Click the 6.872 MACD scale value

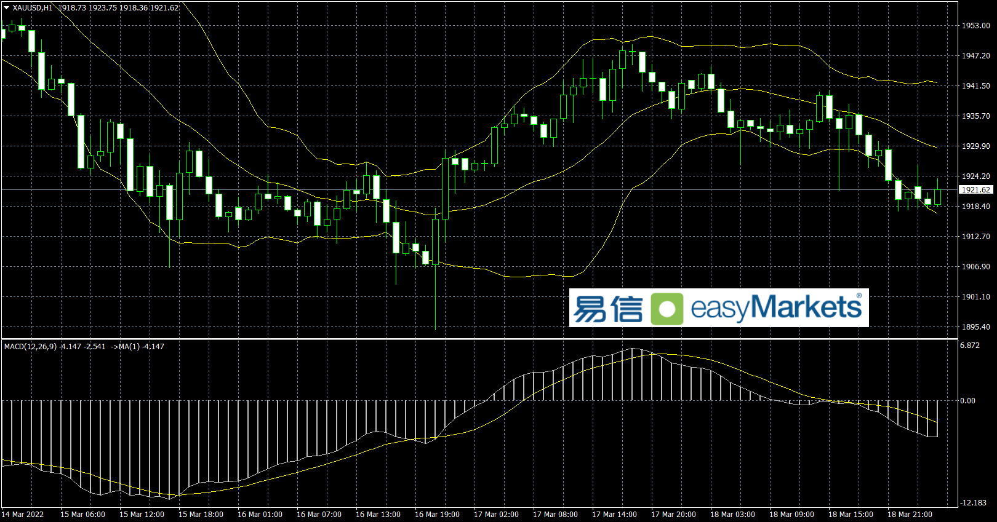tap(970, 346)
